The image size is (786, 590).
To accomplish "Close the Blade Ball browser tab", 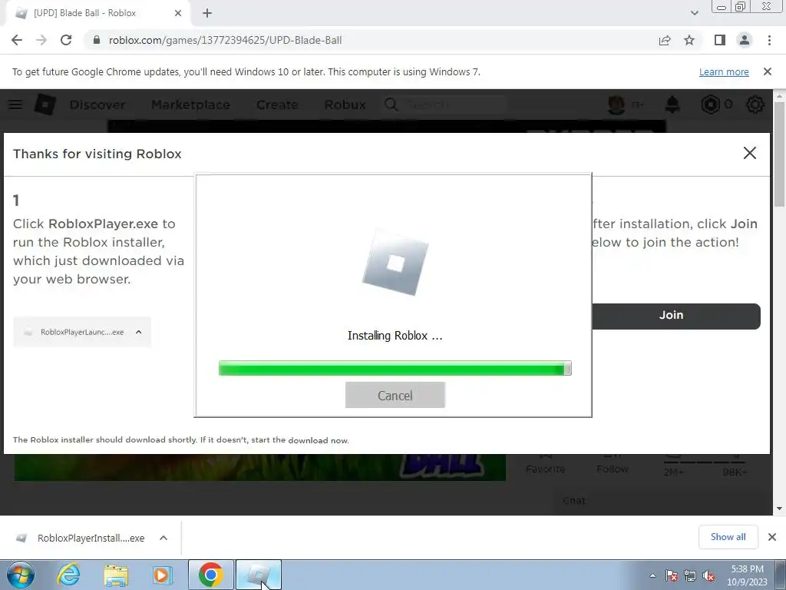I will pos(178,13).
